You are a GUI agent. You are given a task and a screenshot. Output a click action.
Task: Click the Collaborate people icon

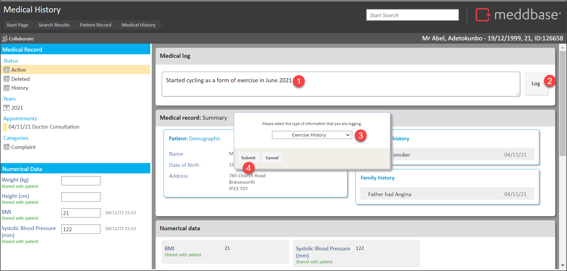click(x=5, y=39)
